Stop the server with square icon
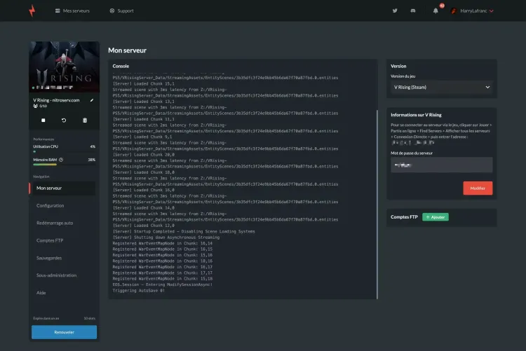Screen dimensions: 526x351 43,120
